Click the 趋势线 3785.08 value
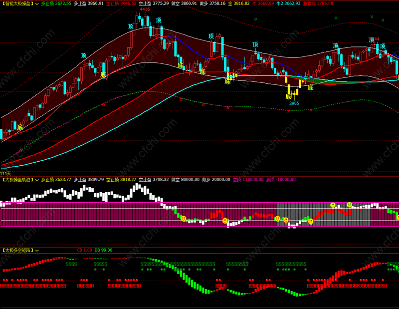Image resolution: width=399 pixels, height=309 pixels. click(x=318, y=3)
